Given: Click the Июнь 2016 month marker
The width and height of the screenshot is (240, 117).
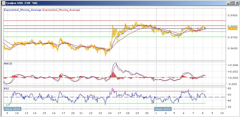Looking at the screenshot, I should tap(12, 109).
